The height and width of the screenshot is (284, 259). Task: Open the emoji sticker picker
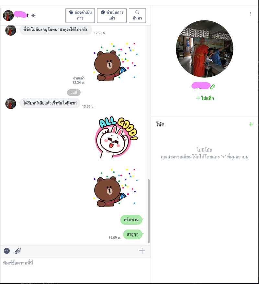(7, 251)
